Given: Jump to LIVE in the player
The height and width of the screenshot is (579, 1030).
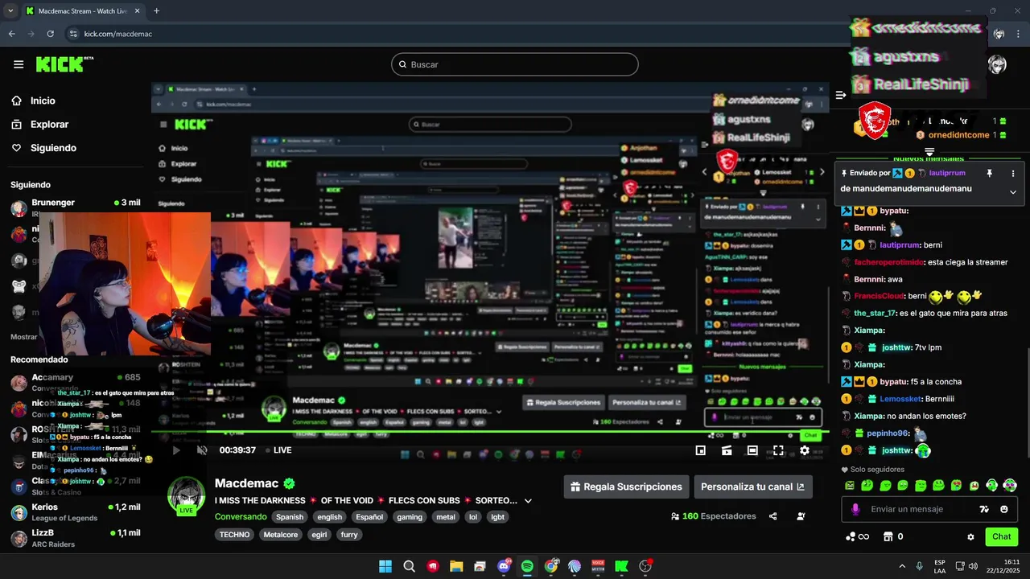Looking at the screenshot, I should tap(278, 450).
